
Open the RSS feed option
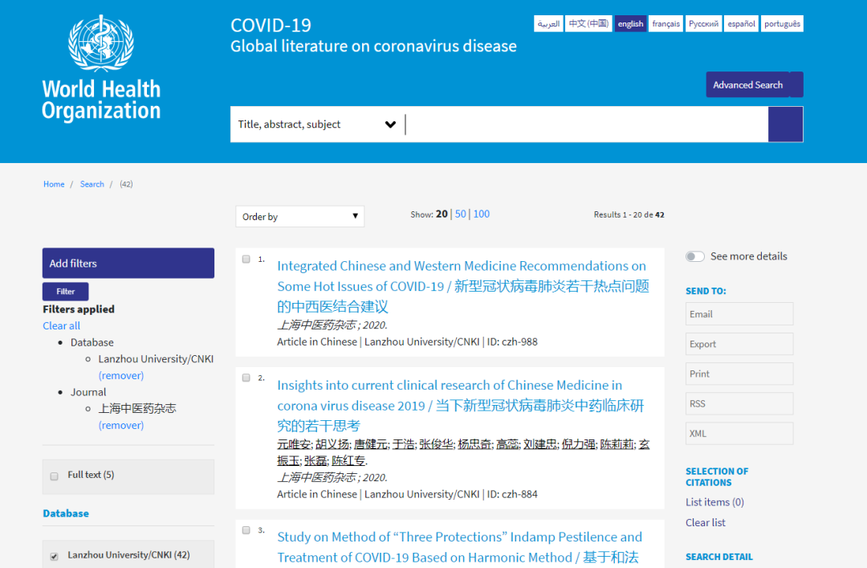click(x=739, y=403)
